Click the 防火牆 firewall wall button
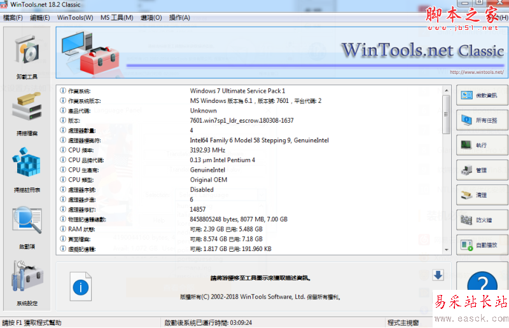Viewport: 509px width, 328px height. point(482,220)
